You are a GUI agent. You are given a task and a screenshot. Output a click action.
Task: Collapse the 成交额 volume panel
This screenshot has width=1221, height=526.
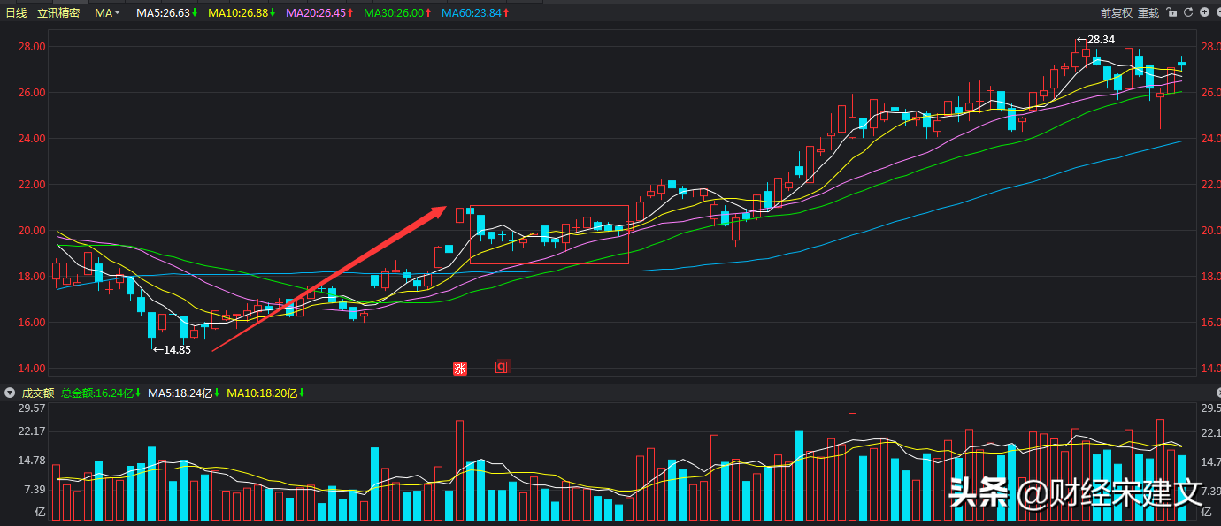pyautogui.click(x=10, y=393)
